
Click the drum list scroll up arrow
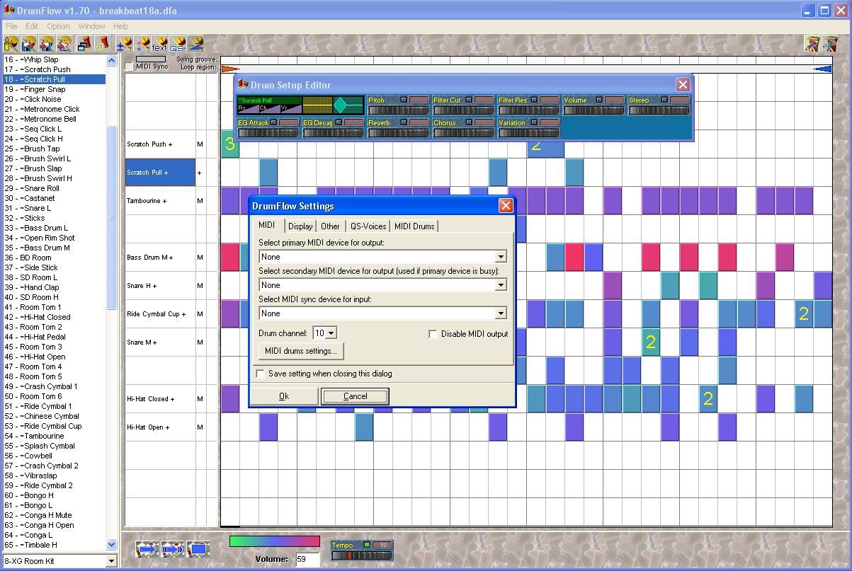[x=111, y=60]
